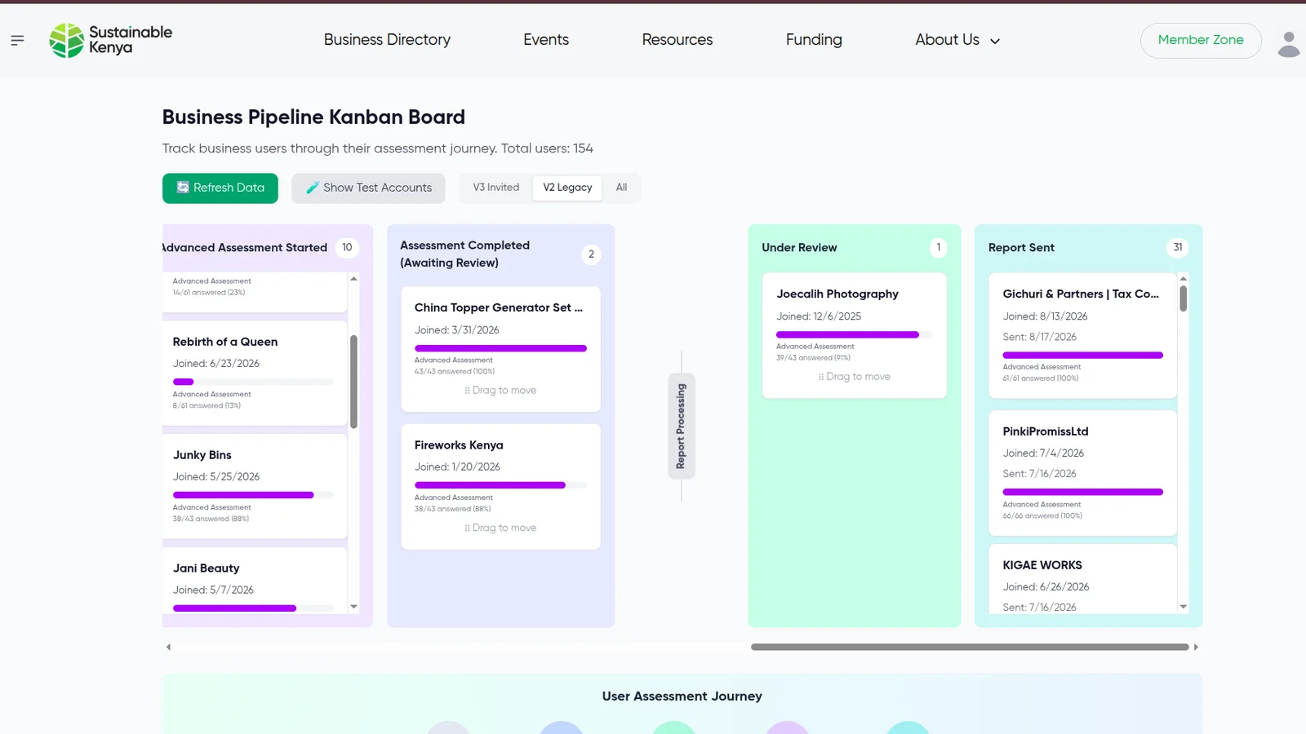Expand the About Us dropdown chevron

point(994,41)
